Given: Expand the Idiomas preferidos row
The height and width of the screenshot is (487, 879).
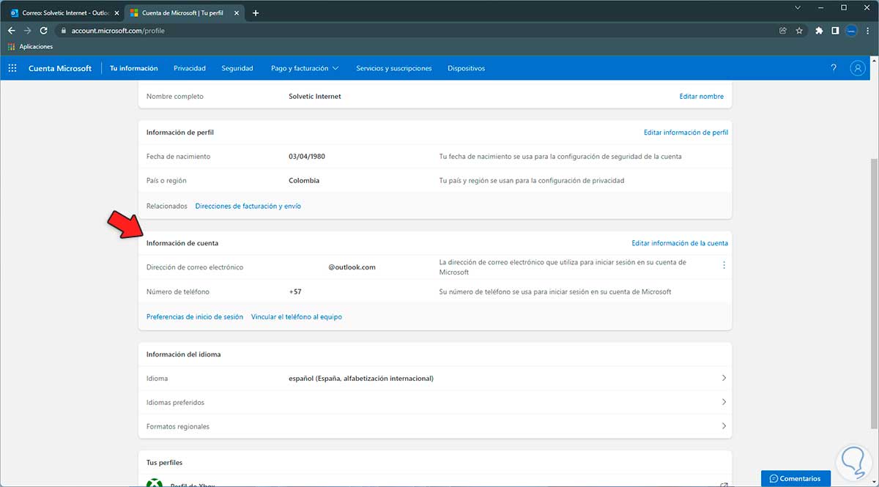Looking at the screenshot, I should point(435,402).
